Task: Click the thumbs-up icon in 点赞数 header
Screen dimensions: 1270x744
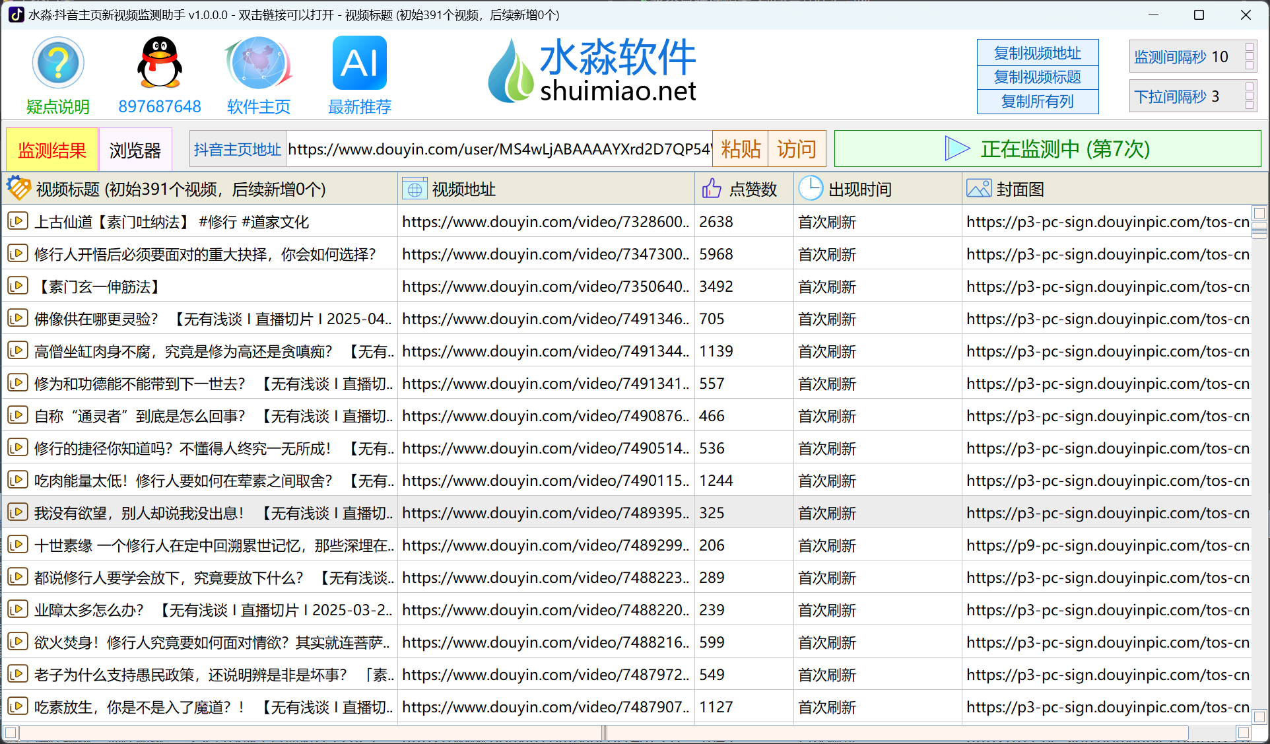Action: pyautogui.click(x=712, y=189)
